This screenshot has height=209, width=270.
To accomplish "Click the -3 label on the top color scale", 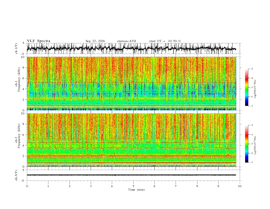I will pos(252,69).
